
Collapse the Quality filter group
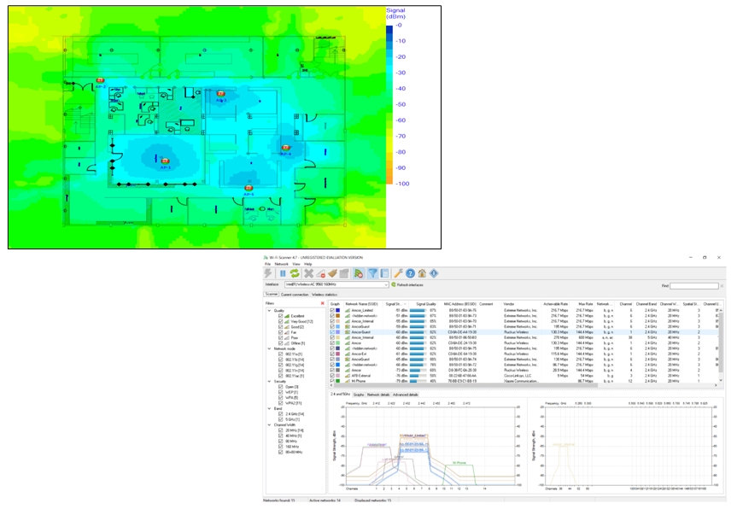[268, 311]
